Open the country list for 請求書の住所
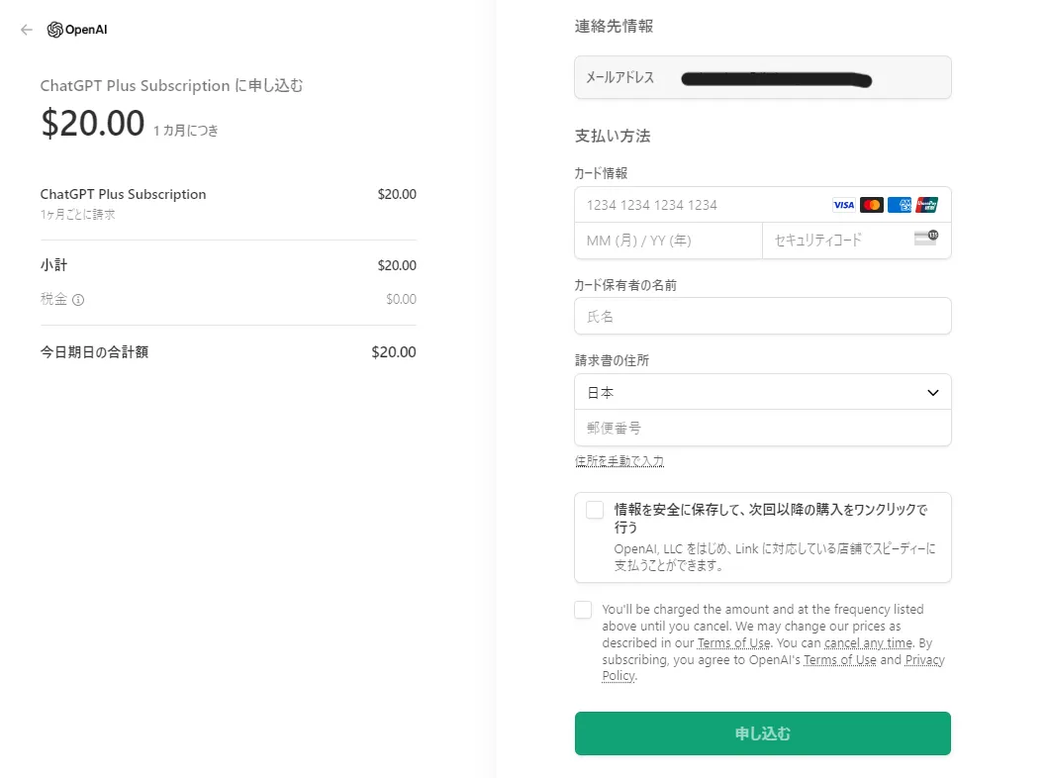This screenshot has width=1048, height=778. 762,392
